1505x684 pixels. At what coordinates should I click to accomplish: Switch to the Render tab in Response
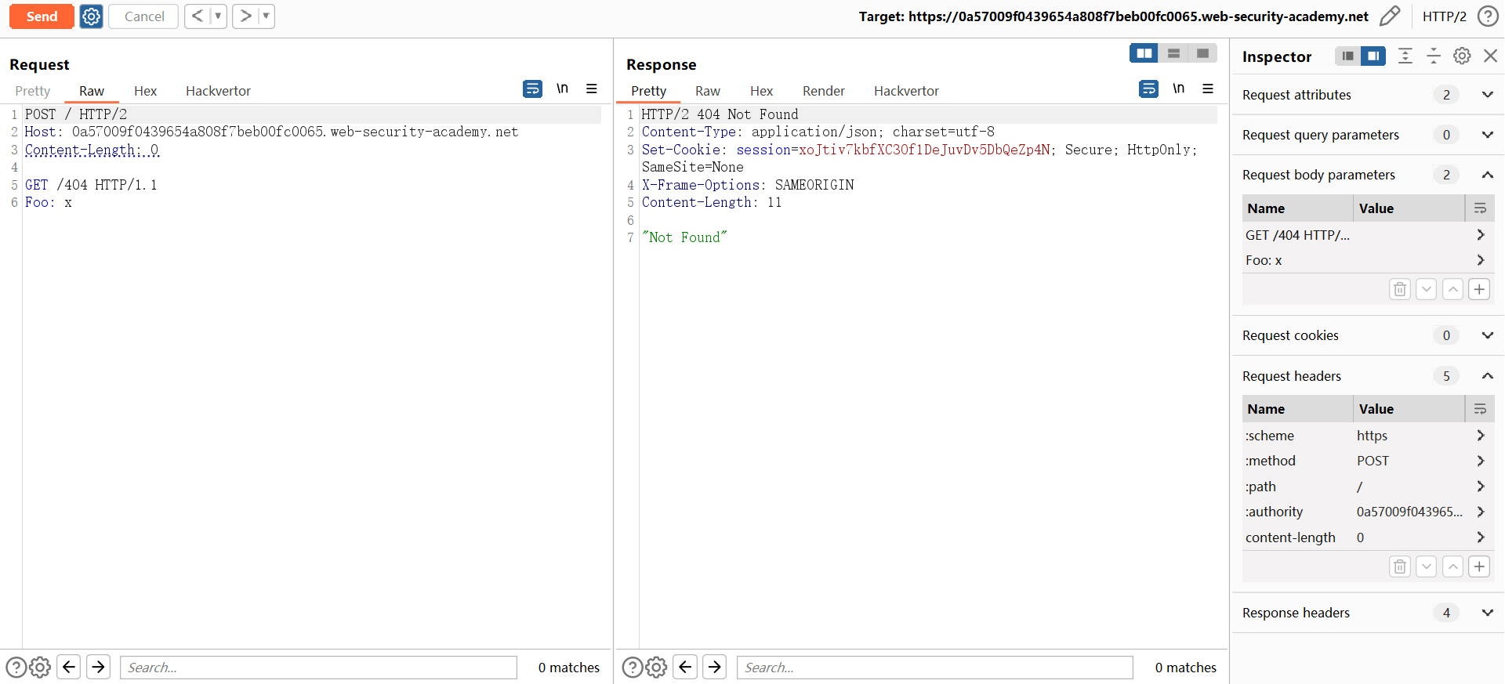(x=823, y=91)
